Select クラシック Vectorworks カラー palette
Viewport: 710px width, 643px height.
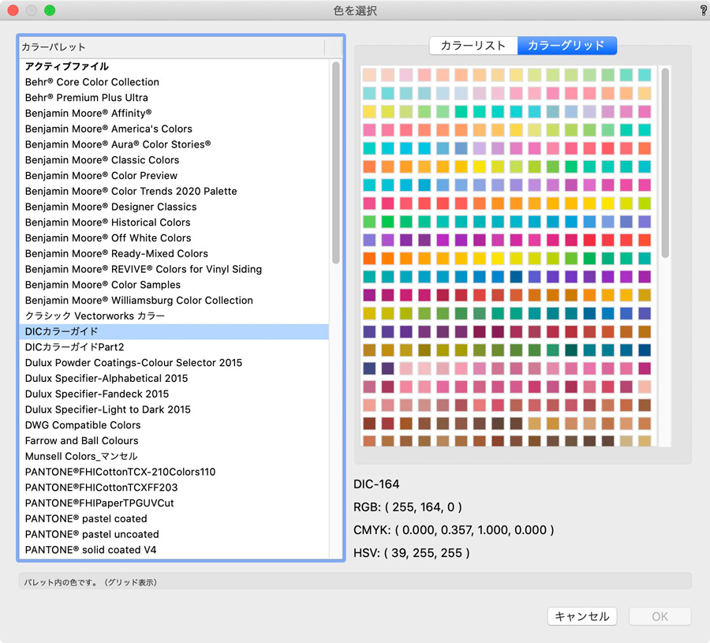point(174,316)
